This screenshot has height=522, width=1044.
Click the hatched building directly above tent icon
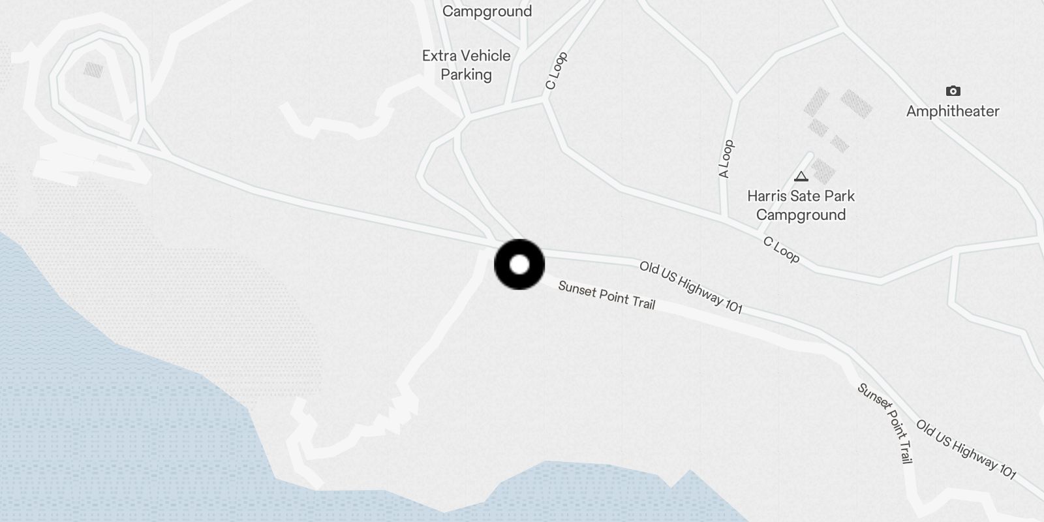[823, 171]
